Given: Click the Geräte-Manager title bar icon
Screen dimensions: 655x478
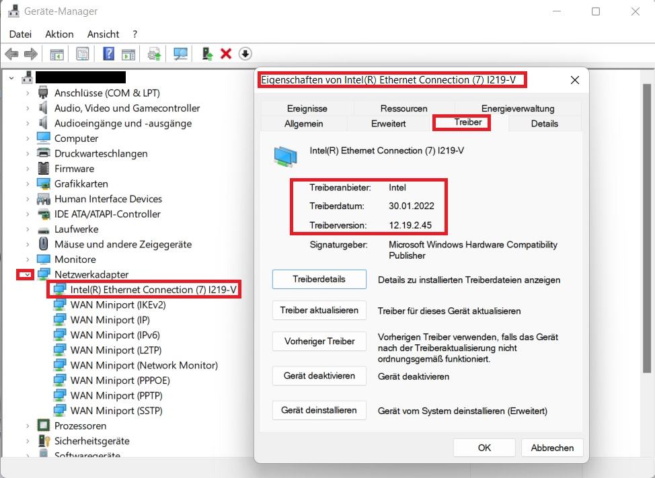Looking at the screenshot, I should point(13,11).
